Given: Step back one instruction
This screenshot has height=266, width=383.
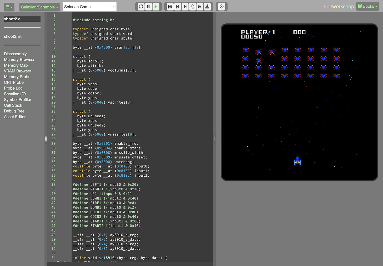Looking at the screenshot, I should pyautogui.click(x=178, y=7).
